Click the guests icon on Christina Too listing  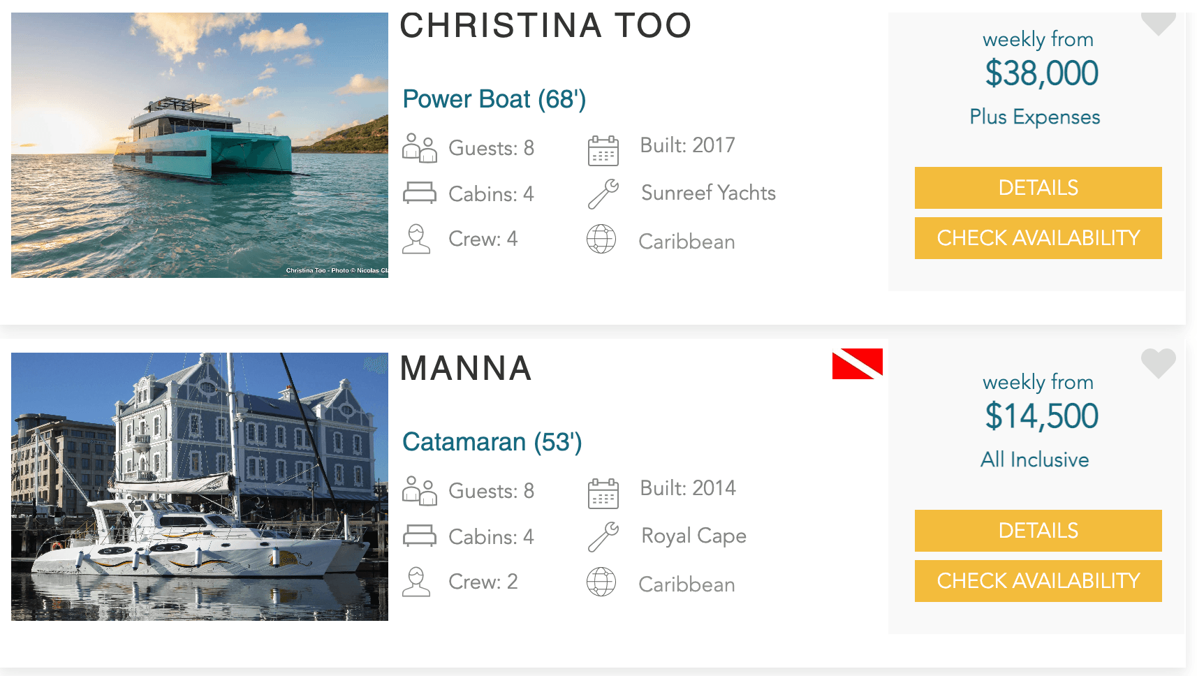(418, 148)
